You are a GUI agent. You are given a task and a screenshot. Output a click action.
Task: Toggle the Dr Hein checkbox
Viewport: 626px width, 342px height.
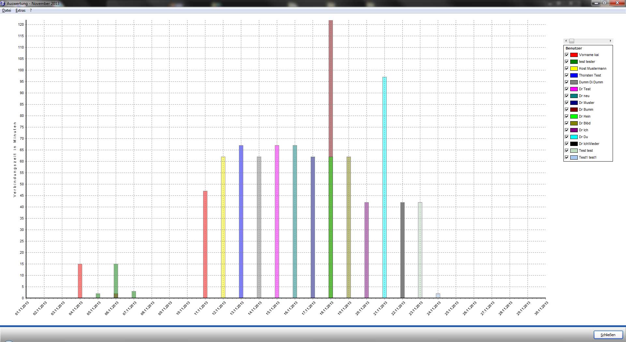pyautogui.click(x=567, y=116)
